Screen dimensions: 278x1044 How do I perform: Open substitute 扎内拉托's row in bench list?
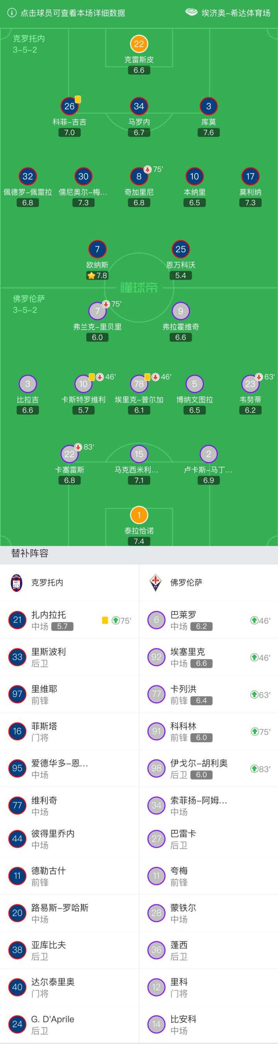69,620
